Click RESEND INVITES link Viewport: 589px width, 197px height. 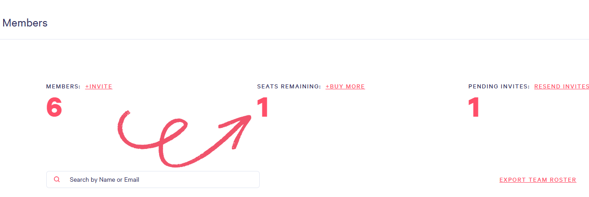561,87
